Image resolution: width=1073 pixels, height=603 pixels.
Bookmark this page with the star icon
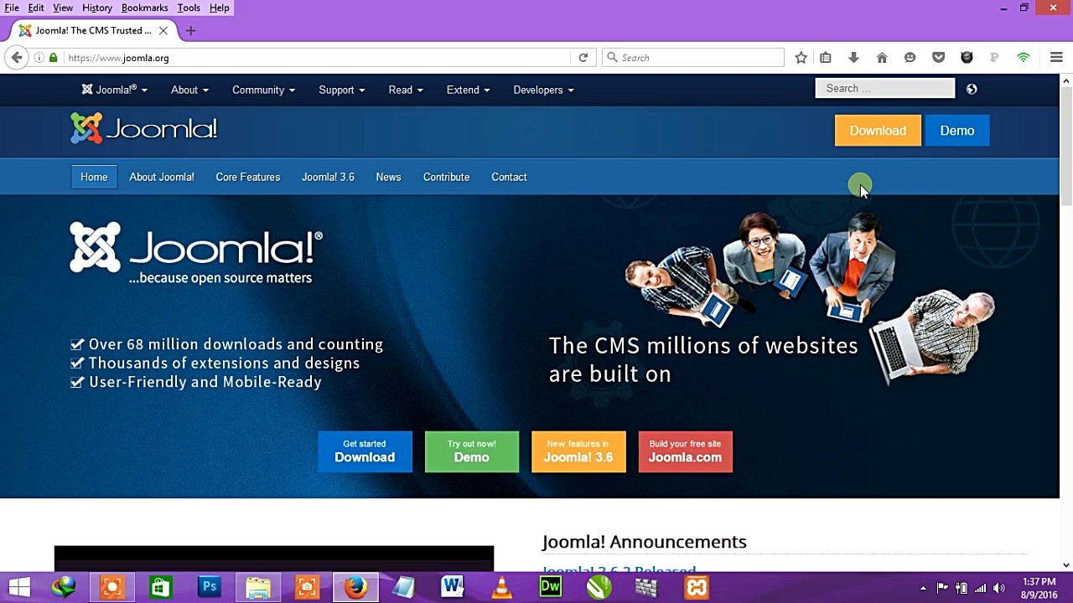(801, 58)
